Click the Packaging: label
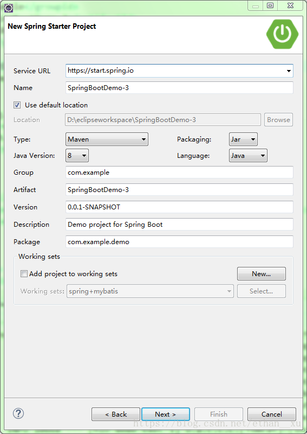The image size is (307, 434). (194, 139)
